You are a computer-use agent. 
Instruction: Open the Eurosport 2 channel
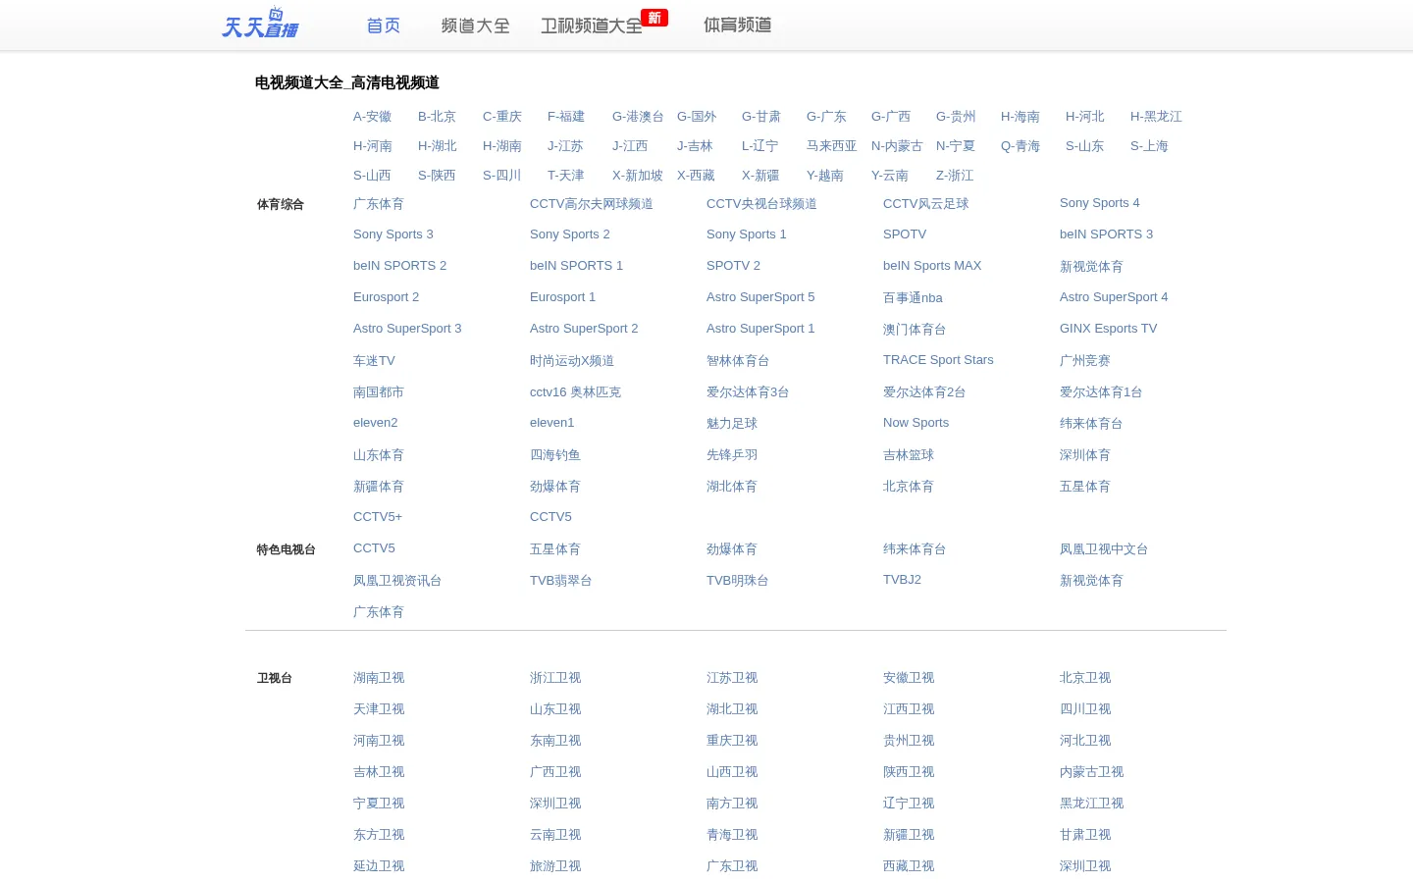tap(386, 297)
